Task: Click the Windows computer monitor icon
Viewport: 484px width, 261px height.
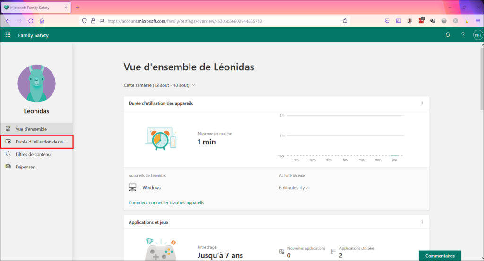Action: (x=132, y=187)
